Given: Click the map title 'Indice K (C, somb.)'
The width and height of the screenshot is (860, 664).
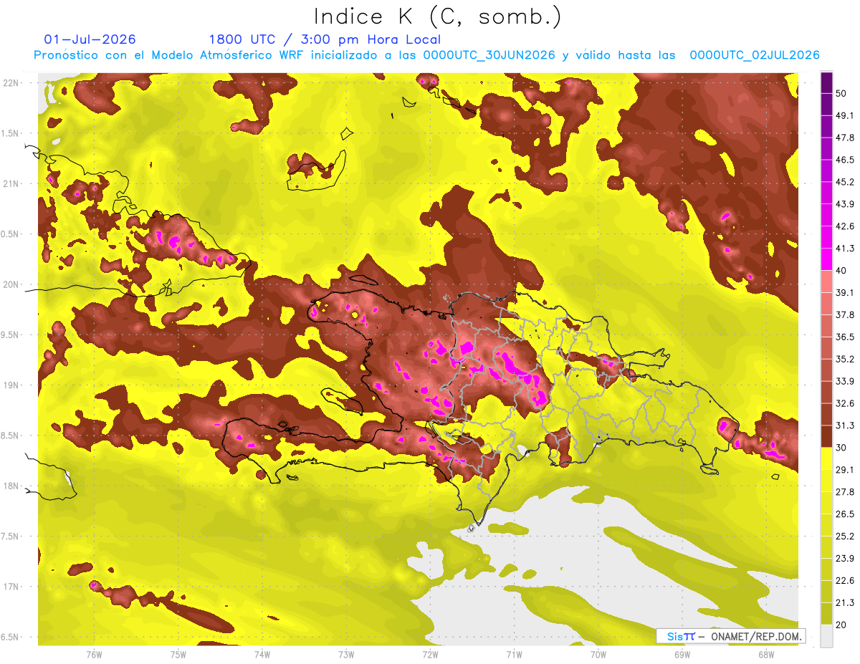Looking at the screenshot, I should (x=438, y=16).
